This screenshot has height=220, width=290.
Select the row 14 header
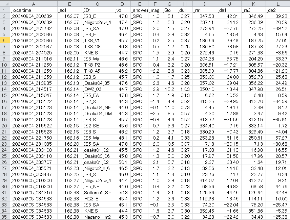4,89
